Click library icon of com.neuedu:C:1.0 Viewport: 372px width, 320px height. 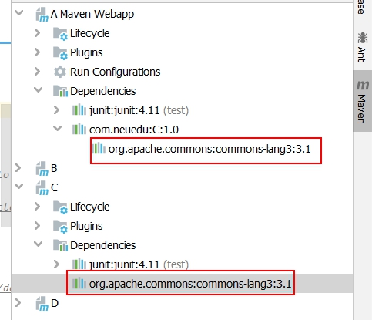click(x=79, y=130)
